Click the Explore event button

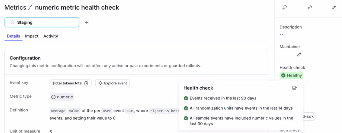point(113,83)
